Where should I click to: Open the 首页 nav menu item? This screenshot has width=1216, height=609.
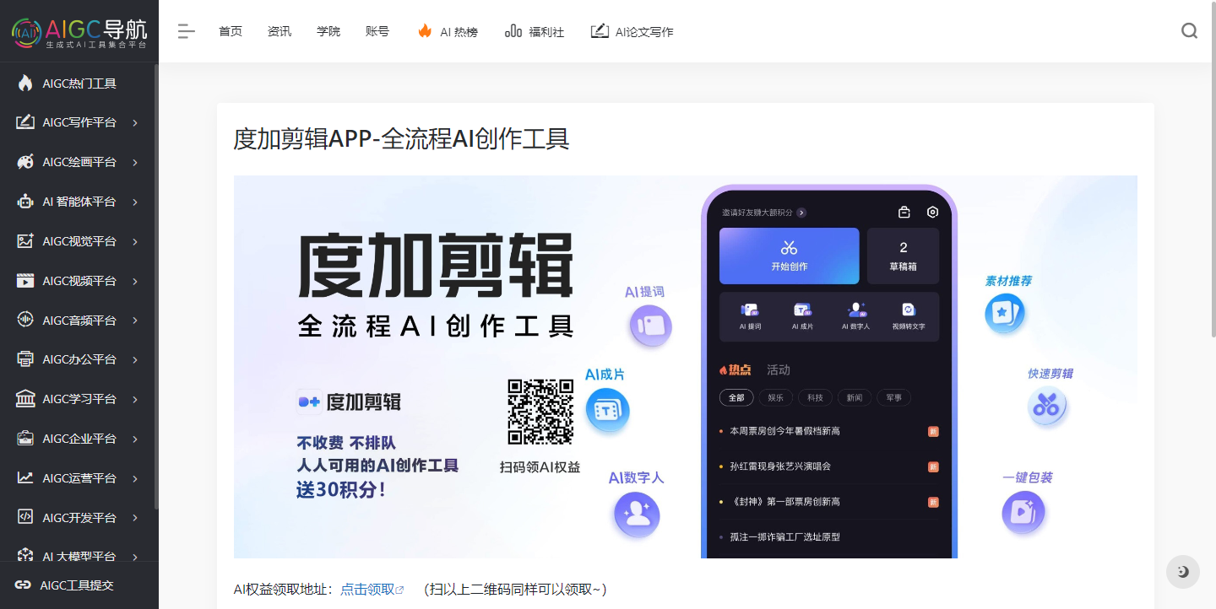point(231,31)
